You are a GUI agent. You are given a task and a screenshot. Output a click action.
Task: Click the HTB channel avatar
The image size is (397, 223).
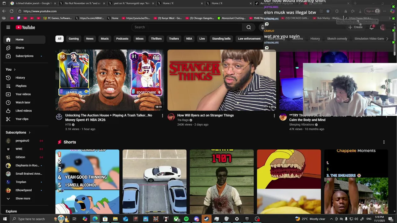click(59, 117)
